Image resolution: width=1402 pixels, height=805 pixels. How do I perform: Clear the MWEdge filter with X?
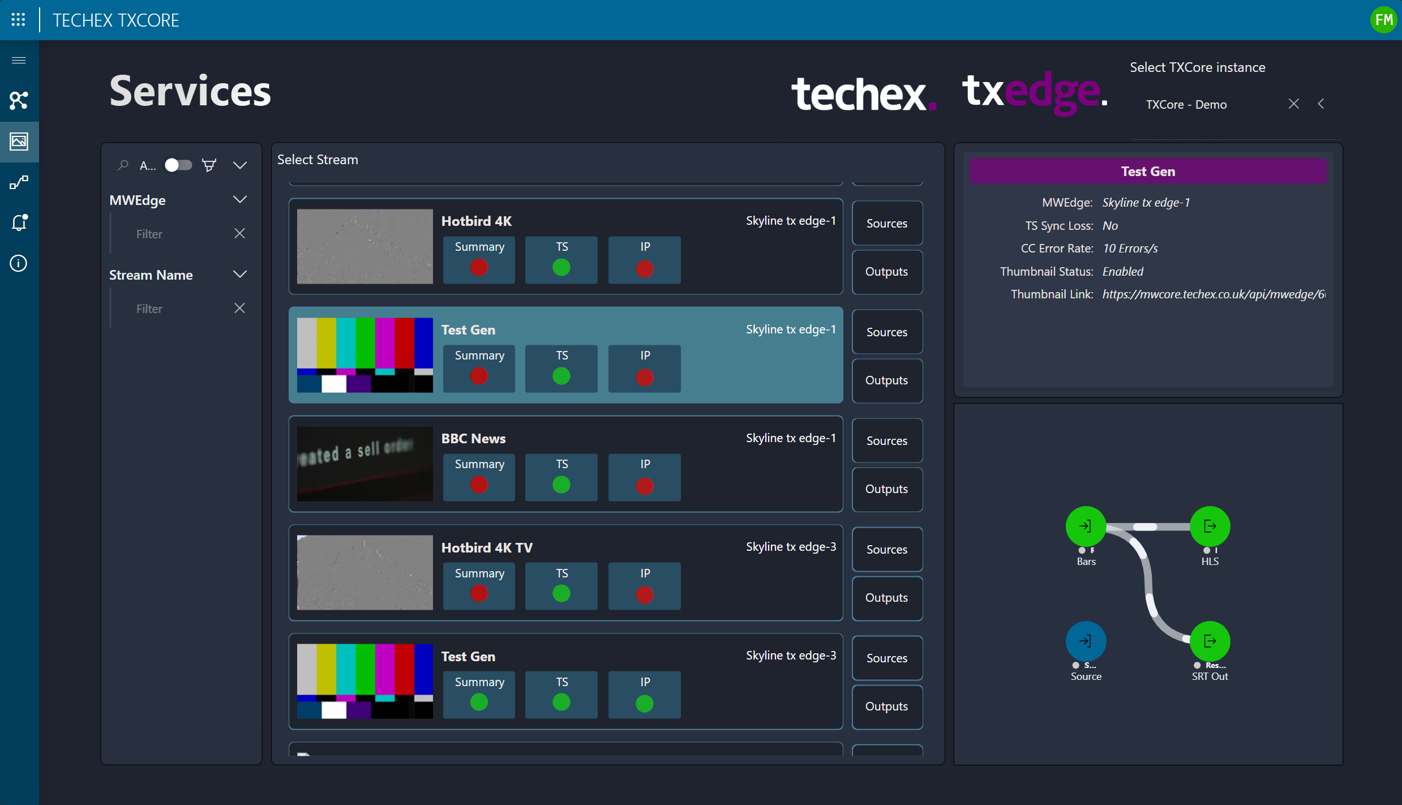(x=239, y=233)
